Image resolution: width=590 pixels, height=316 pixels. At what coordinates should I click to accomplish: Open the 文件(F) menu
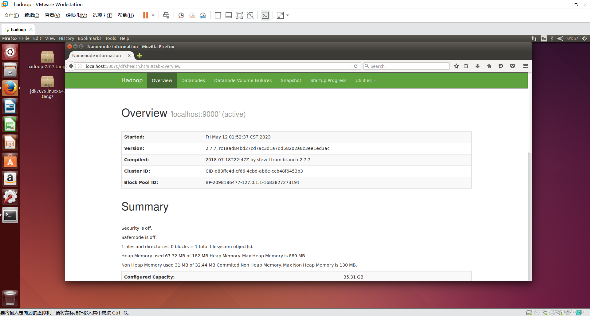[12, 15]
